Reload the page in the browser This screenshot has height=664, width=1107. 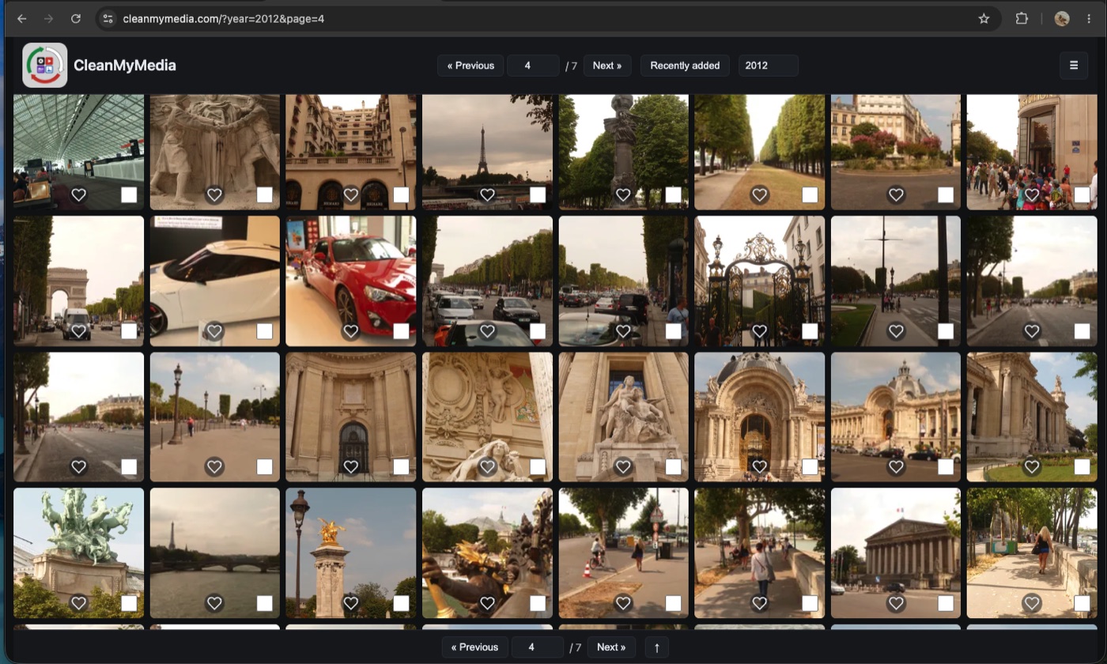point(76,18)
